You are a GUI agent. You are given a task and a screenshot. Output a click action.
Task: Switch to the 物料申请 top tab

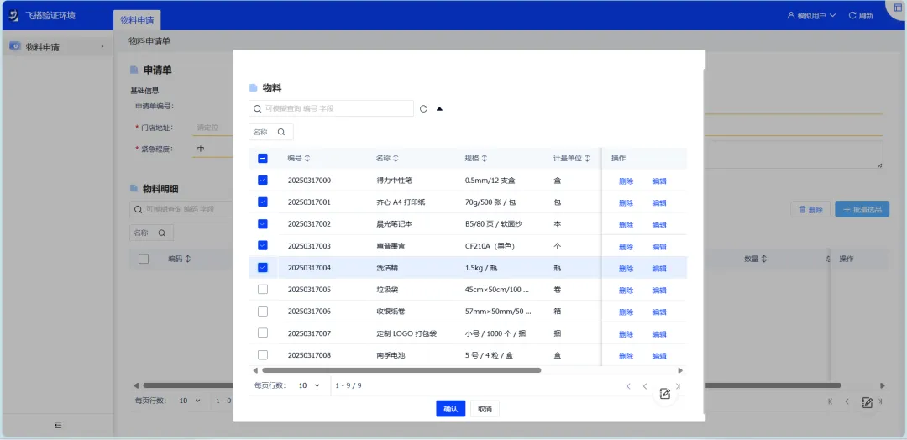137,20
